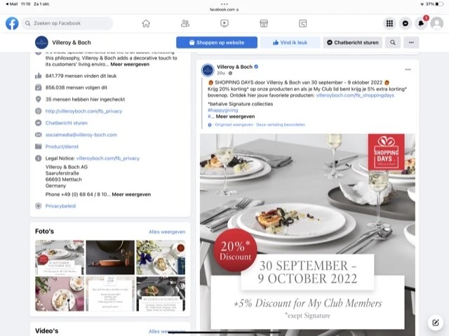Open the My Club is launched photo thumbnail
The height and width of the screenshot is (336, 449).
161,294
